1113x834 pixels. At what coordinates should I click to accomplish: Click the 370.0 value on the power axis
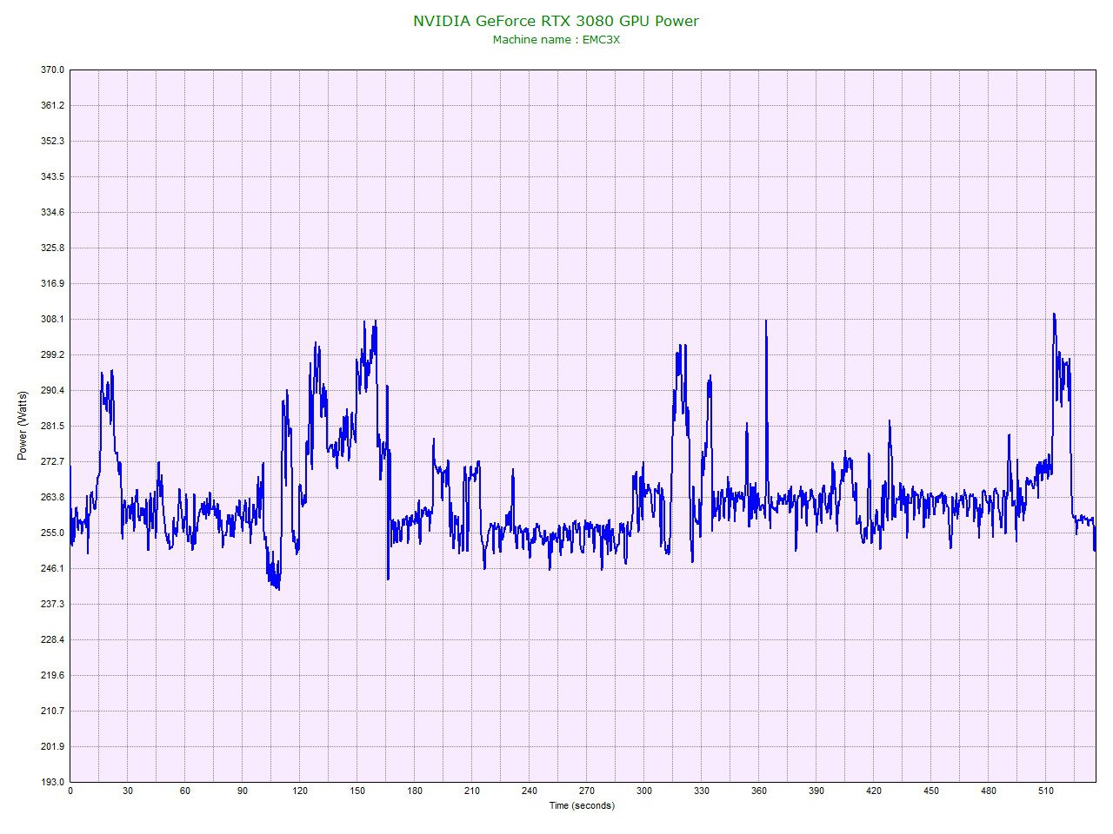tap(53, 69)
